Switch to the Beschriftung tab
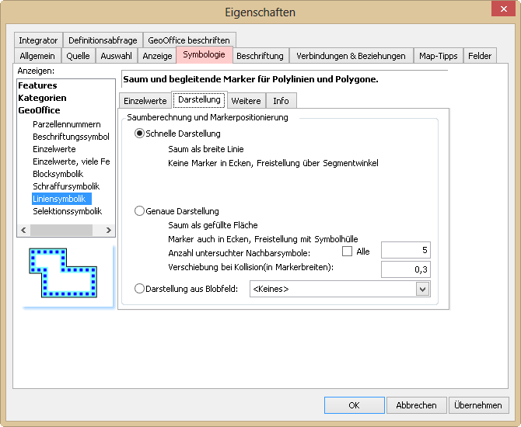 (260, 56)
